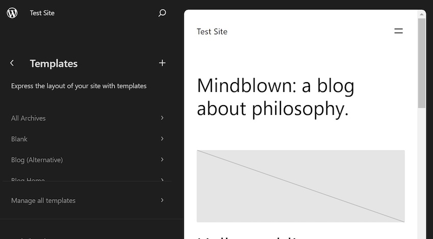The image size is (433, 239).
Task: Open the Blog (Alternative) template
Action: click(x=87, y=160)
